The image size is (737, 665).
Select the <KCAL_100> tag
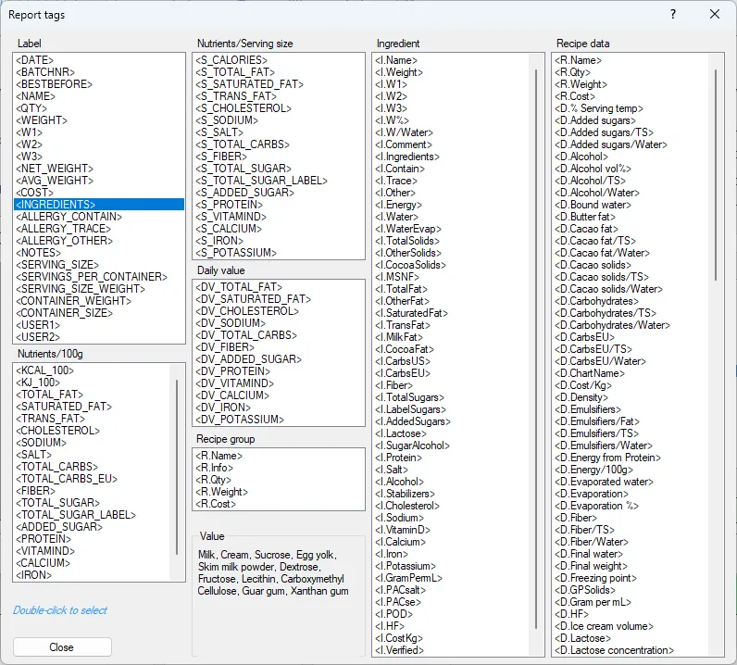pyautogui.click(x=44, y=370)
